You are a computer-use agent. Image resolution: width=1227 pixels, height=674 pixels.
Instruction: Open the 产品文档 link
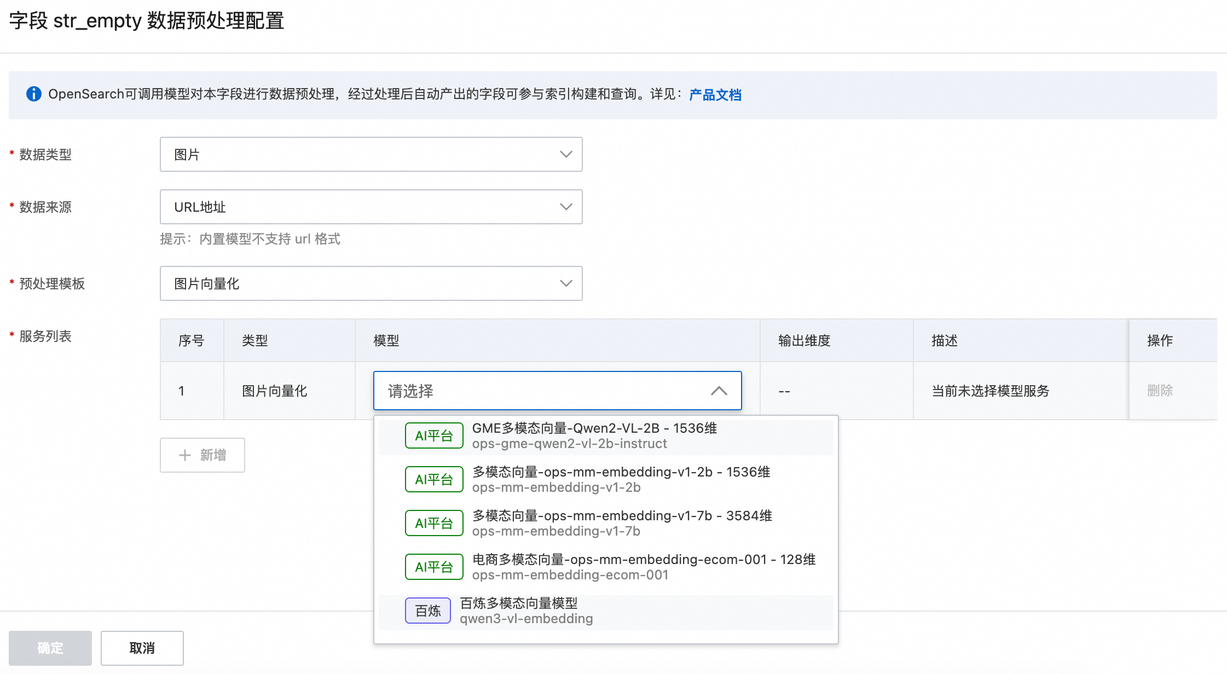tap(715, 95)
